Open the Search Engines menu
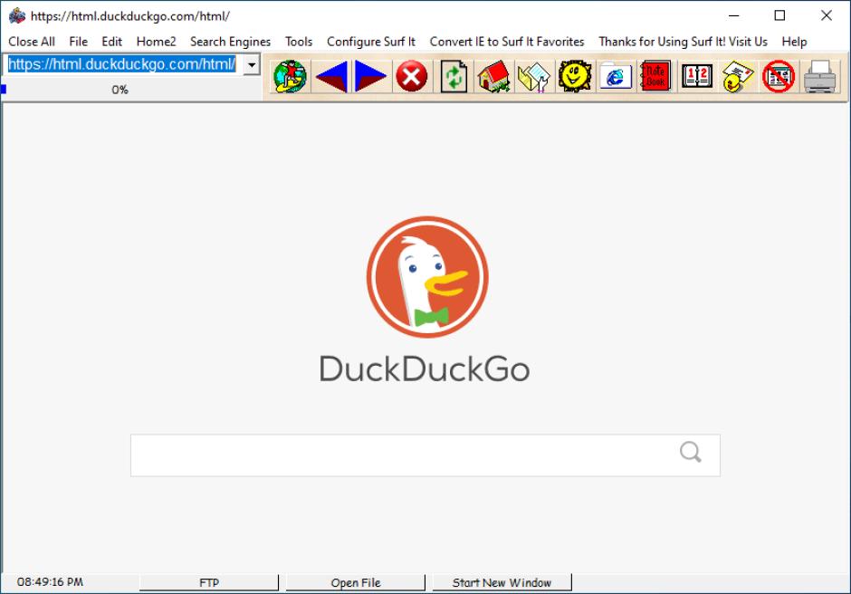This screenshot has height=594, width=851. point(230,42)
